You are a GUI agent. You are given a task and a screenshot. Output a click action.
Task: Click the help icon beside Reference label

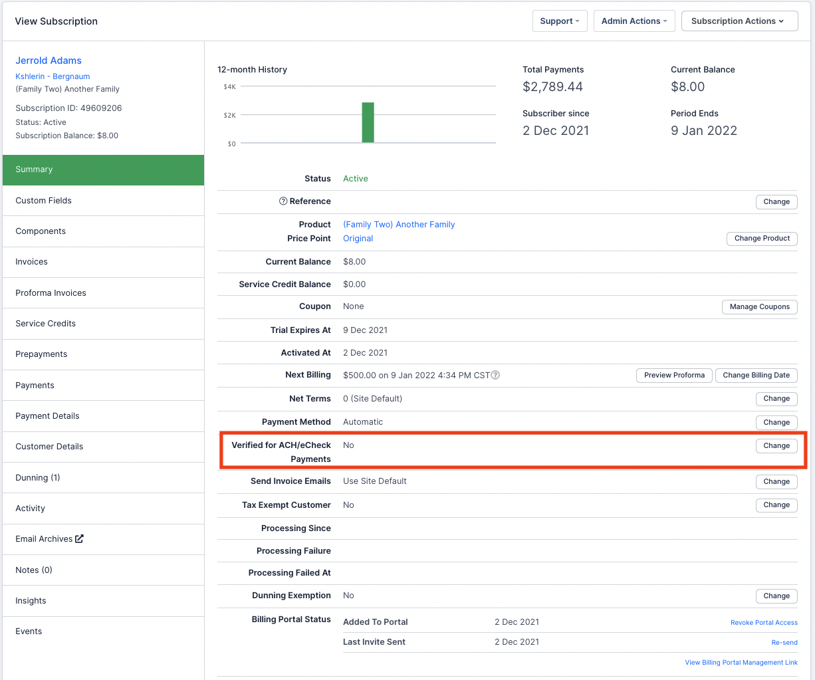(283, 201)
